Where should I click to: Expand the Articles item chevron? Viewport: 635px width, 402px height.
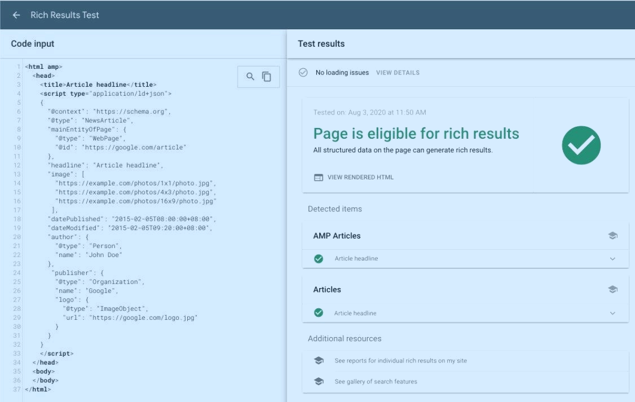612,313
